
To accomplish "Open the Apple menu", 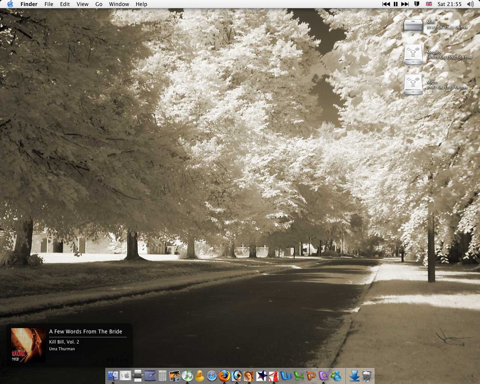I will click(10, 4).
